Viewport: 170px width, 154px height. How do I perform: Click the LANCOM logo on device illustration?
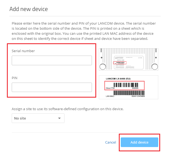[x=118, y=57]
